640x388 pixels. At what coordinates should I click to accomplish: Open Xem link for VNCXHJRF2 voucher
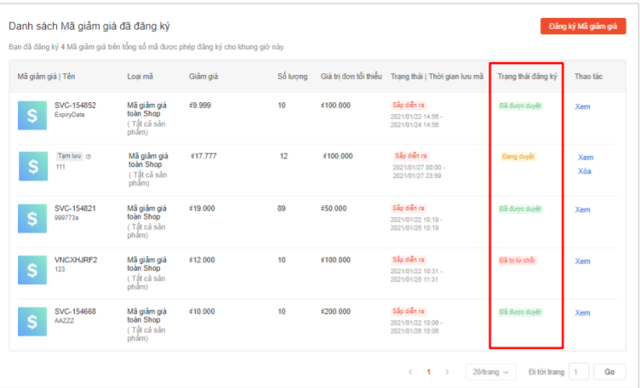tap(582, 261)
